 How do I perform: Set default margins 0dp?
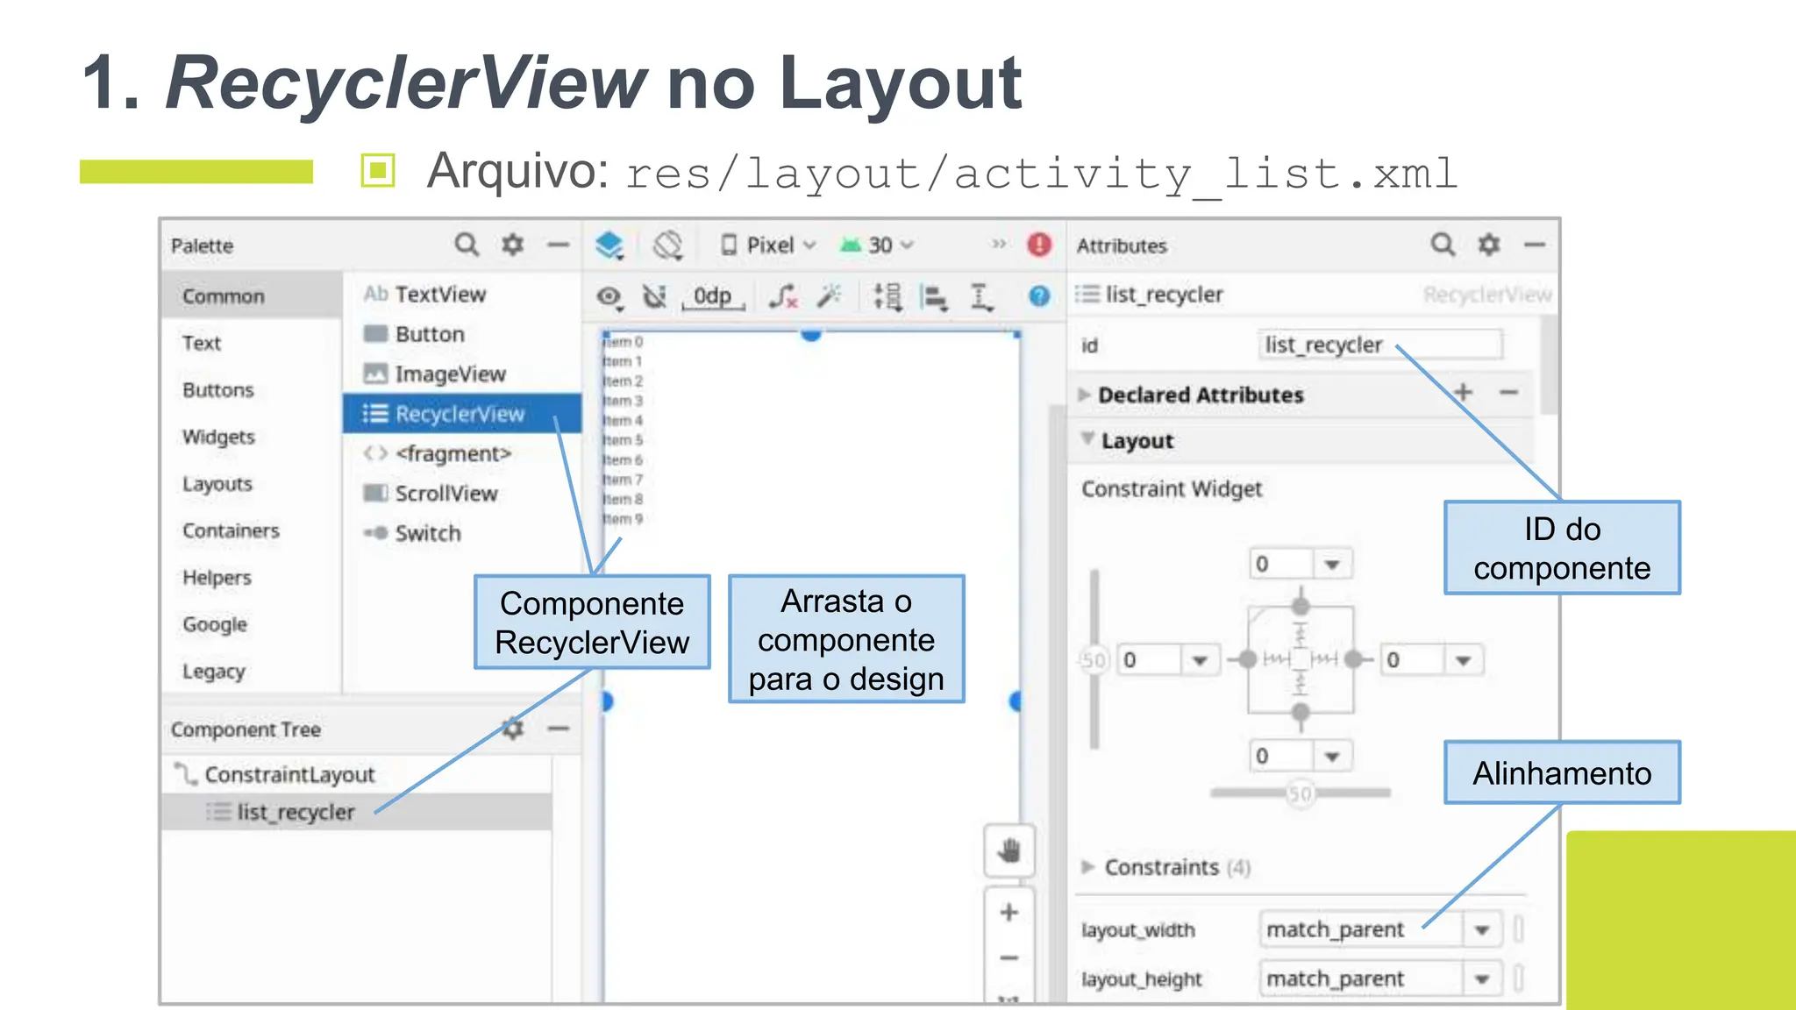(x=713, y=296)
